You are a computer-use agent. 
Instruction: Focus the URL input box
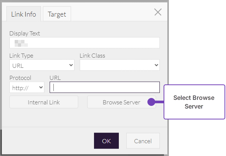pyautogui.click(x=105, y=87)
